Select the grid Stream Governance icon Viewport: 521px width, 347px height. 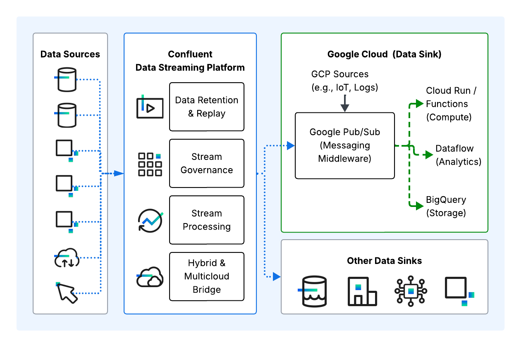[150, 164]
